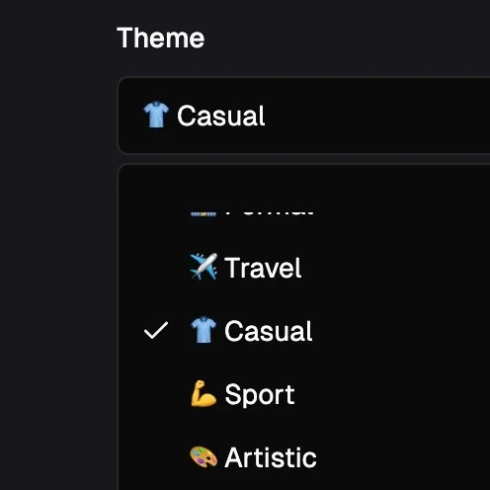The width and height of the screenshot is (490, 490).
Task: Collapse the list via the Theme combo box
Action: 303,116
